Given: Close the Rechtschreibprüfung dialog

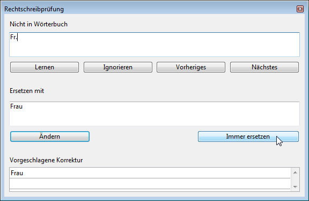Looking at the screenshot, I should pos(300,9).
